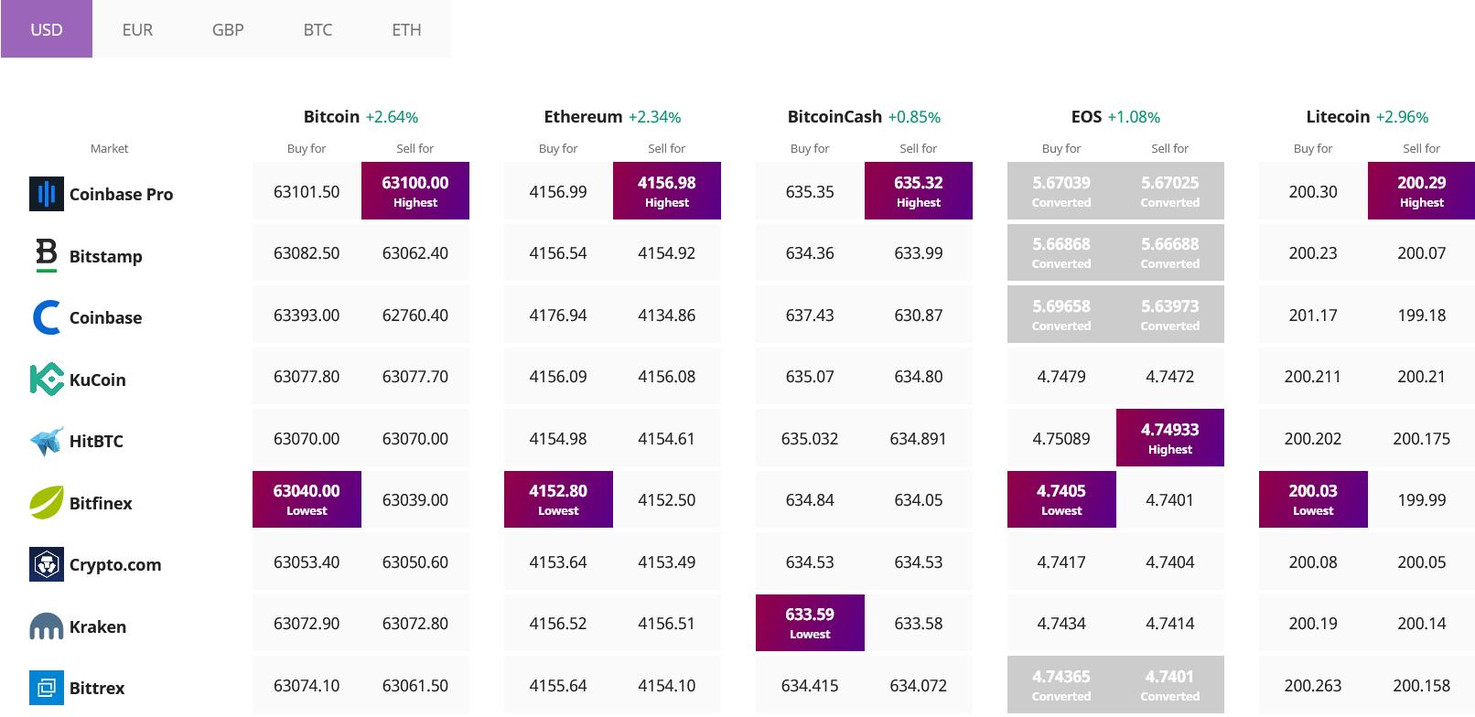
Task: Click the EOS column heading
Action: pos(1086,116)
